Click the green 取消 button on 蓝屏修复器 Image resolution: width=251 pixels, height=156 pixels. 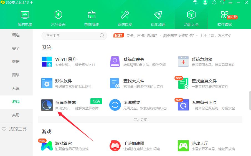click(x=96, y=101)
